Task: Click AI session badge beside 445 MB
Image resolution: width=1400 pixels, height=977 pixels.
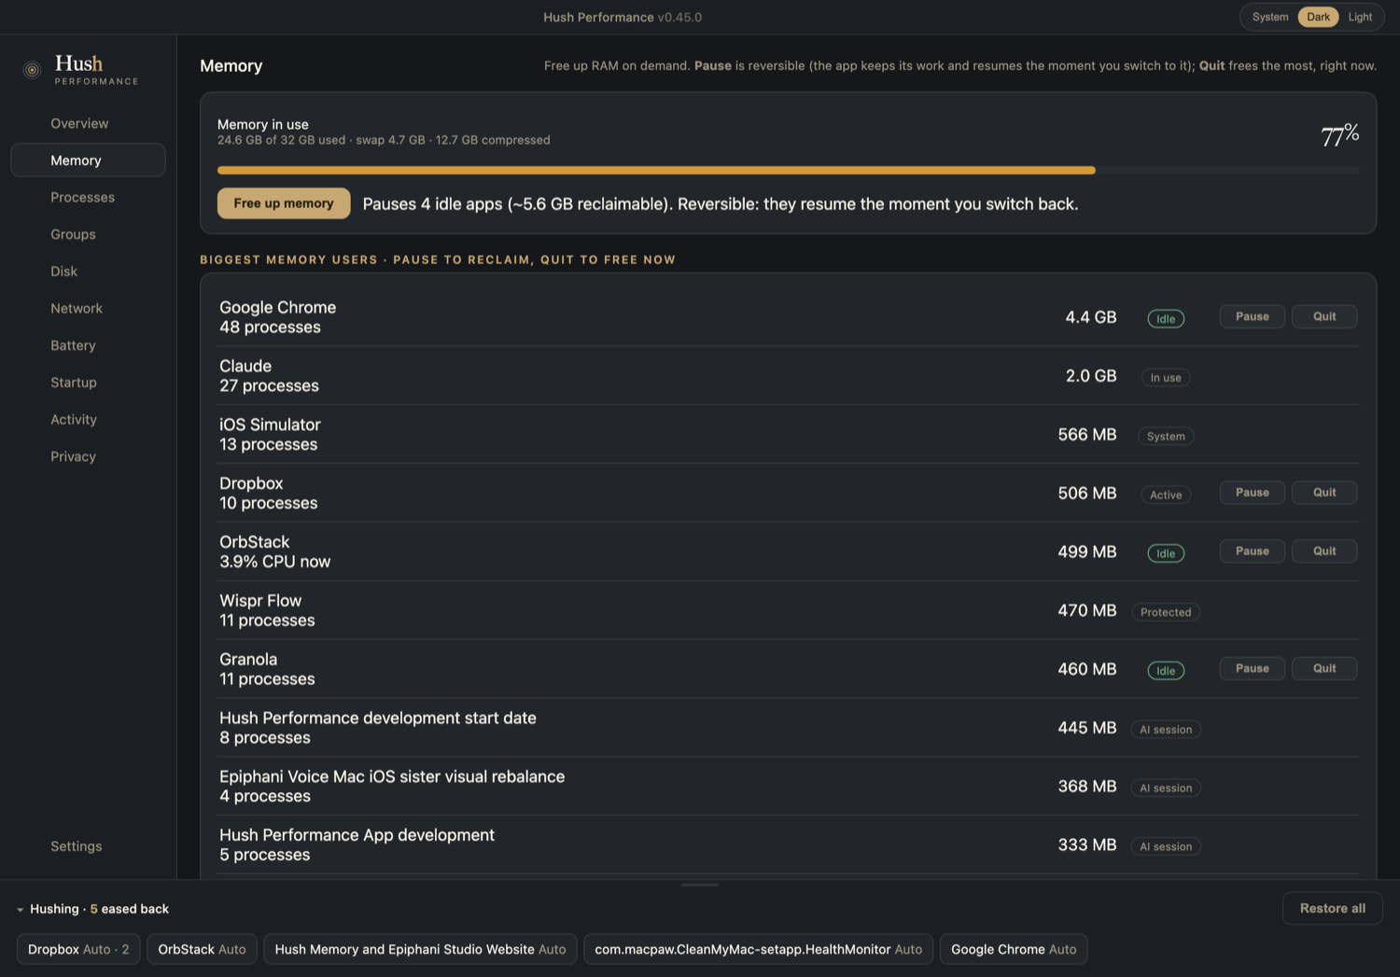Action: 1166,730
